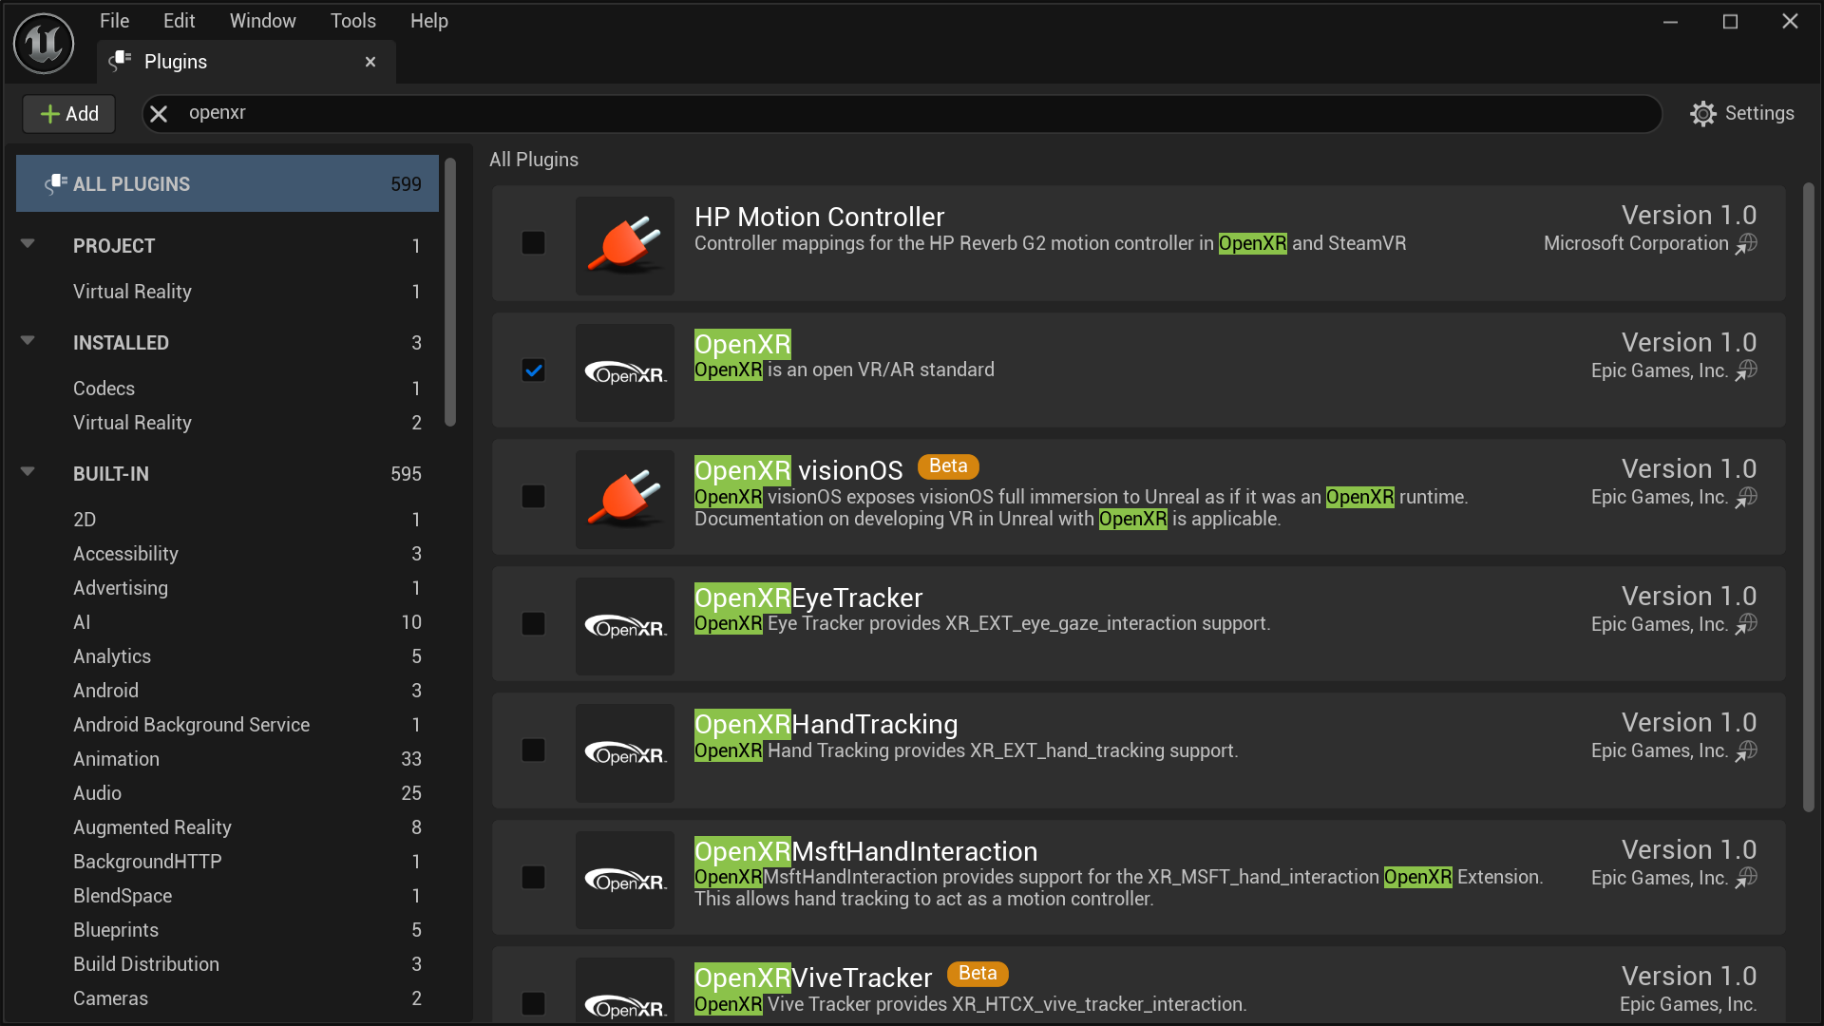
Task: Expand the PROJECT plugins category
Action: 28,245
